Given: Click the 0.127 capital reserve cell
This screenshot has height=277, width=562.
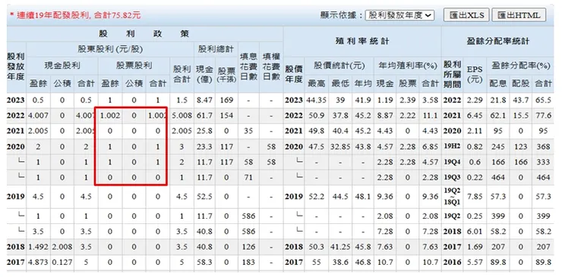Looking at the screenshot, I should pyautogui.click(x=62, y=263).
